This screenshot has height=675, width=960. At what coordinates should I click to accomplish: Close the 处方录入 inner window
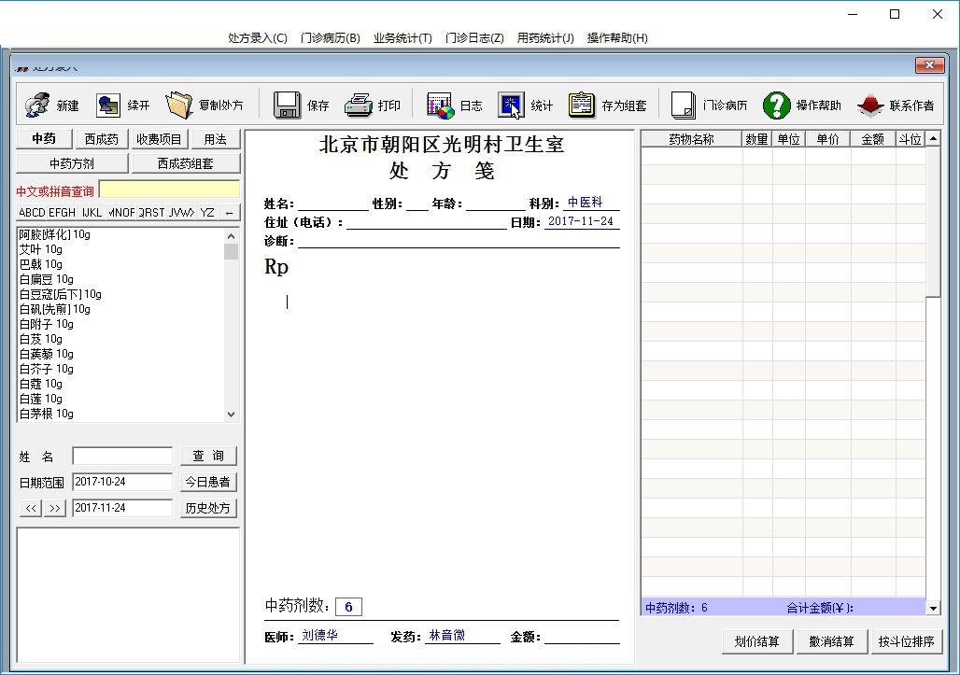[x=929, y=64]
